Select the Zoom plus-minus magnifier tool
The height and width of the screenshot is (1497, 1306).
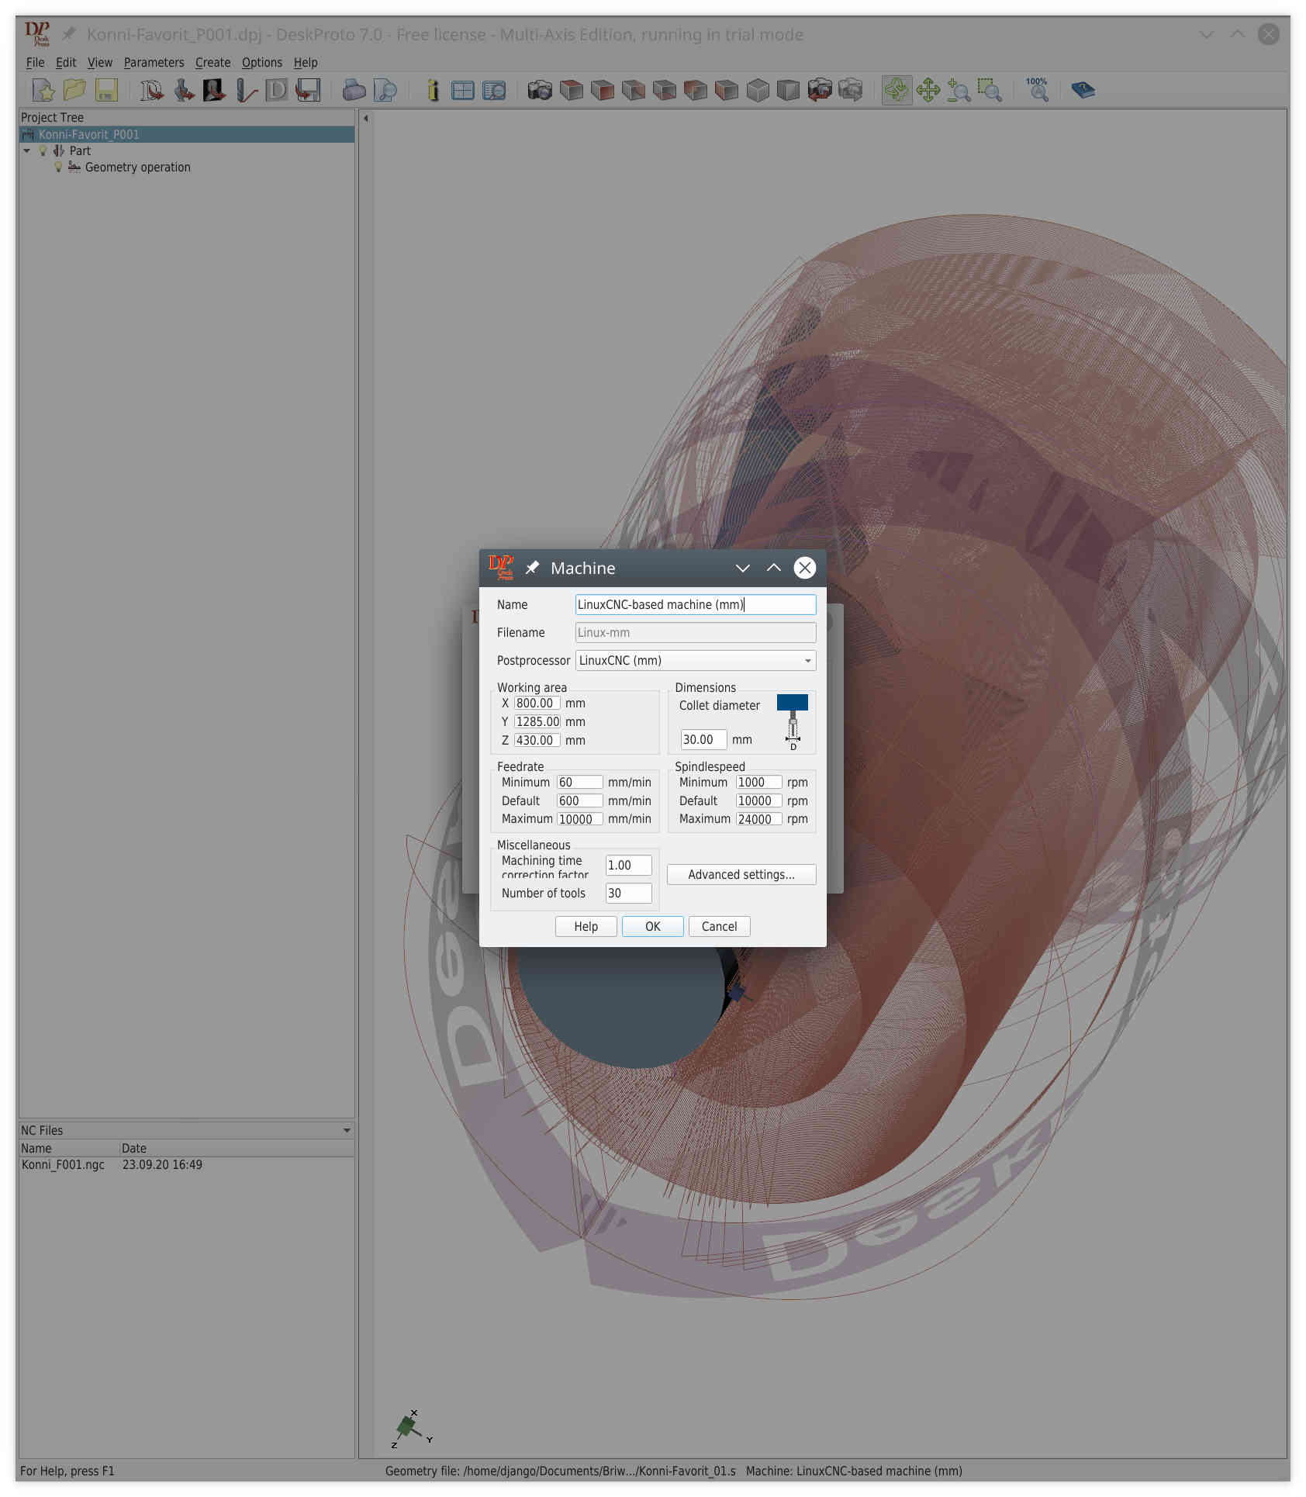[x=959, y=90]
